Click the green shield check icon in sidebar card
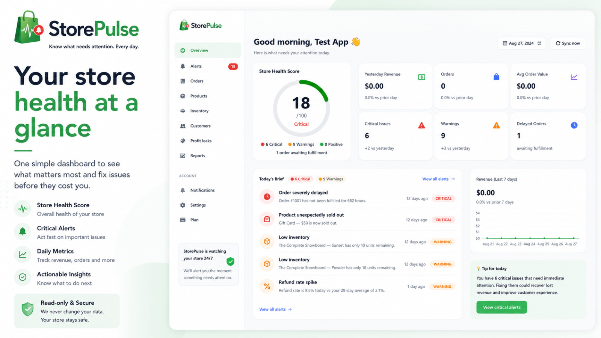This screenshot has height=338, width=601. (x=230, y=261)
